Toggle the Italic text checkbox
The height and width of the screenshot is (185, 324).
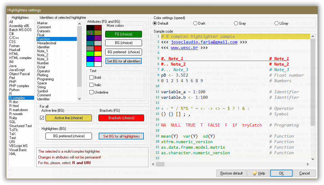(x=92, y=85)
